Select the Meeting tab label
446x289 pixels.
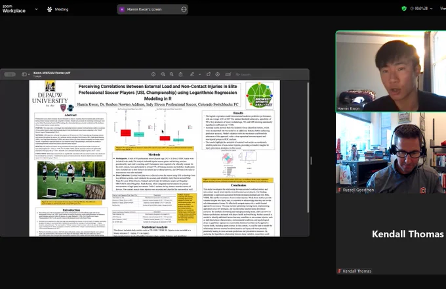coord(62,9)
